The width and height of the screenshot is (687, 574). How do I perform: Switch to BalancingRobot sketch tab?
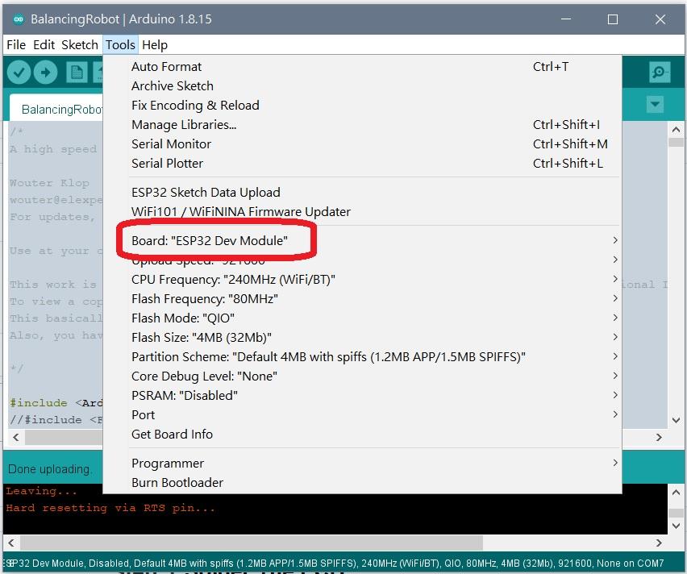tap(57, 109)
